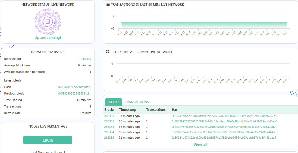
Task: Click the 100% nodes live progress bar
Action: [x=48, y=140]
